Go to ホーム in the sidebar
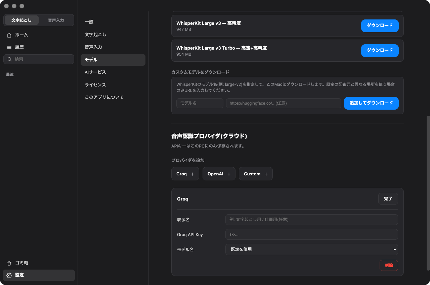The image size is (430, 285). tap(39, 35)
